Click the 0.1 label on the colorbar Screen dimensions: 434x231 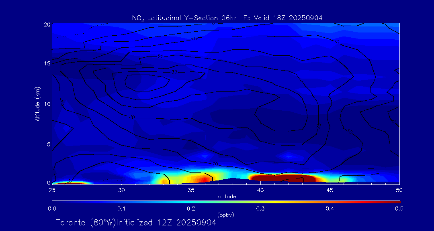(x=121, y=209)
